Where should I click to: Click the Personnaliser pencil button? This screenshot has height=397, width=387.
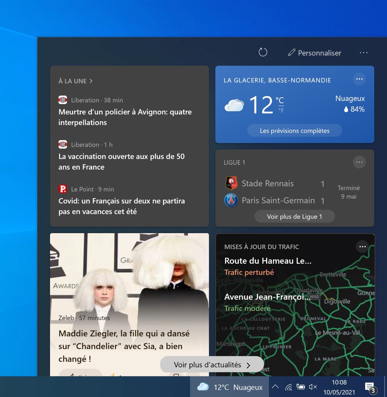pyautogui.click(x=315, y=53)
